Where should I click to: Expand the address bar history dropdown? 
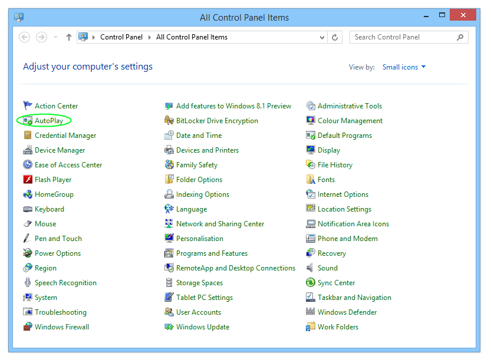point(322,37)
